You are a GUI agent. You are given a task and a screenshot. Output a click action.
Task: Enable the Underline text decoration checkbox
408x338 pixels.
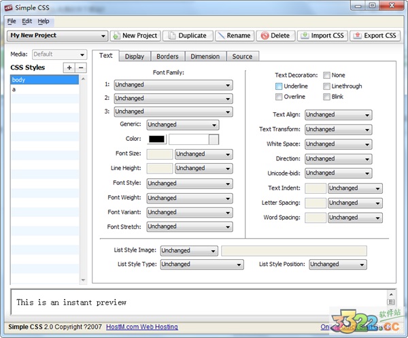coord(279,86)
